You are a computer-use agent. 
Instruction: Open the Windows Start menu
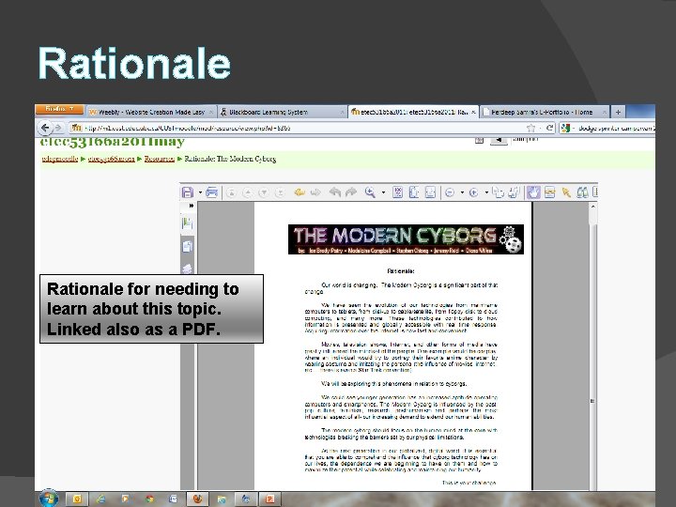(x=49, y=499)
